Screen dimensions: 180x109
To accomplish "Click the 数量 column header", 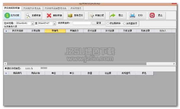I will pyautogui.click(x=90, y=73).
